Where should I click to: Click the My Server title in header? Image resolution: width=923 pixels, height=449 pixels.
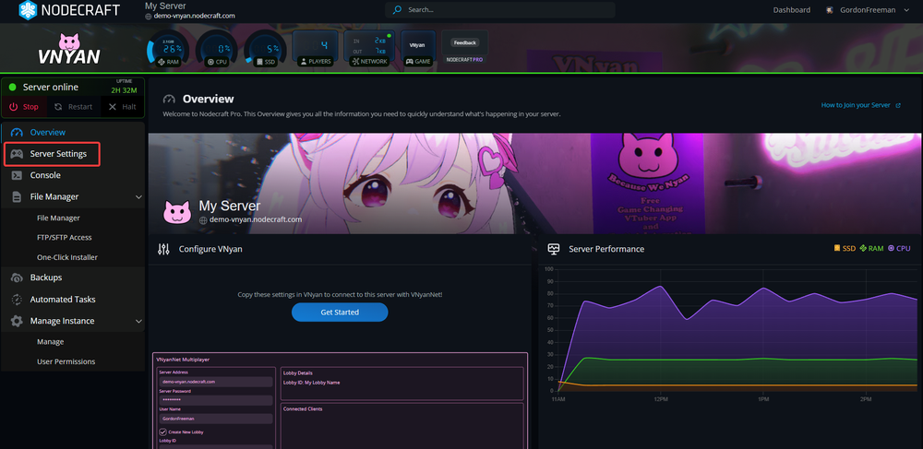tap(165, 6)
